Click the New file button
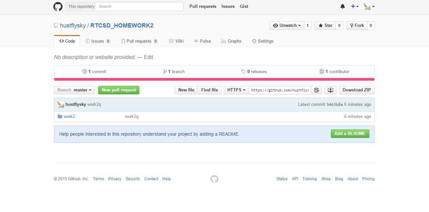Viewport: 429px width, 212px height. click(x=186, y=90)
